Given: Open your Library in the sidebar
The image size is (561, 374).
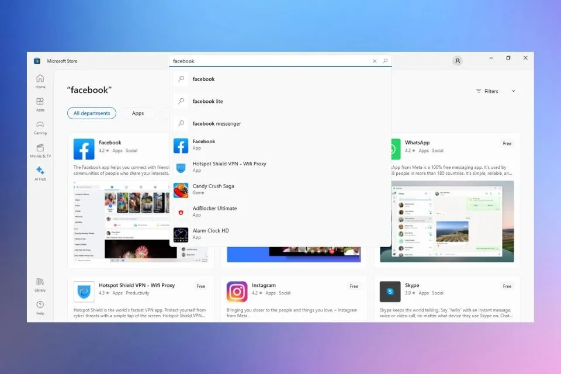Looking at the screenshot, I should 40,286.
